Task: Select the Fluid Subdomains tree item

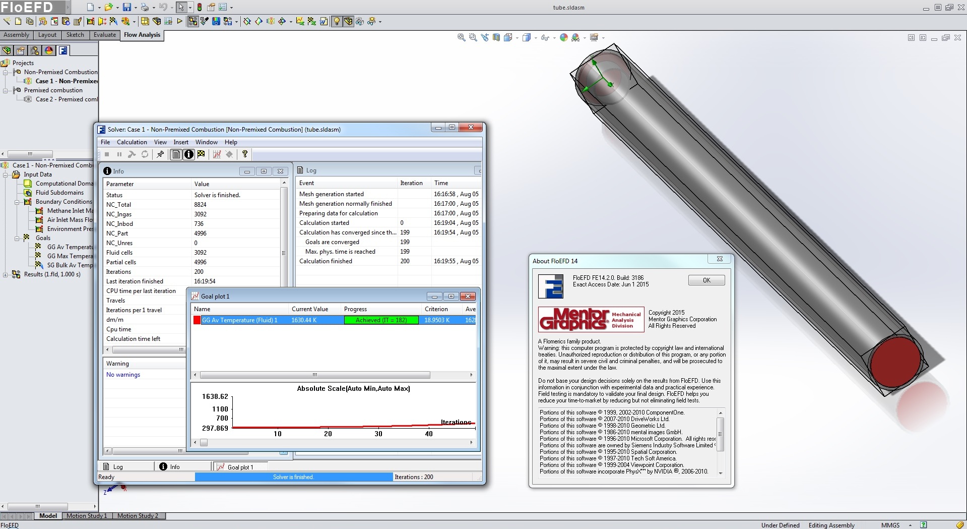Action: (59, 193)
